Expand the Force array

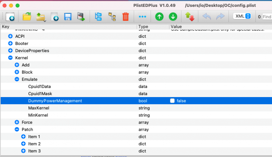pyautogui.click(x=17, y=122)
